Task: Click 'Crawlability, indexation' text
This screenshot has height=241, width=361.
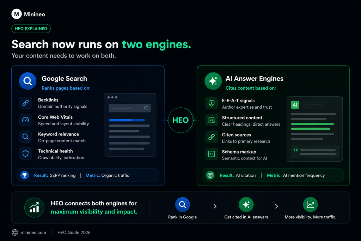Action: click(61, 158)
